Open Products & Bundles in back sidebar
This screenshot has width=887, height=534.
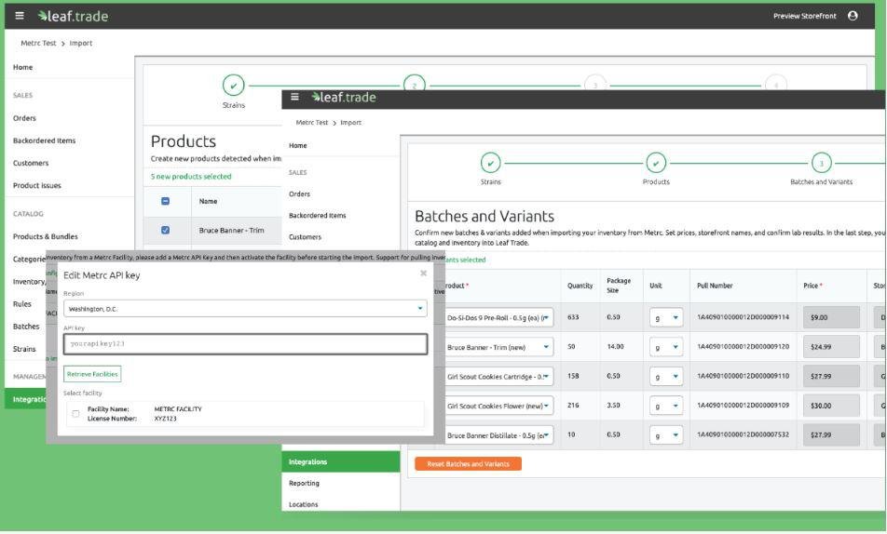(x=46, y=236)
